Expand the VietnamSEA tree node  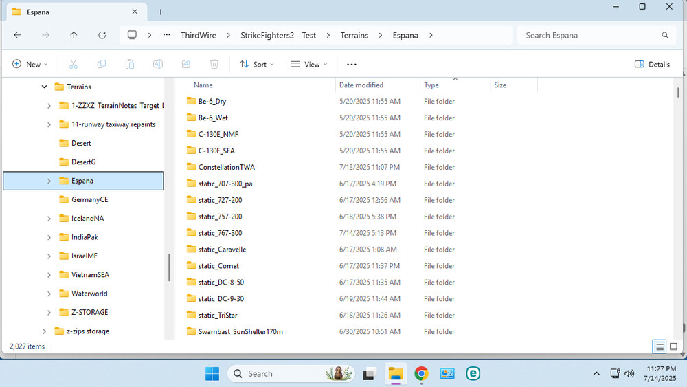click(x=49, y=275)
